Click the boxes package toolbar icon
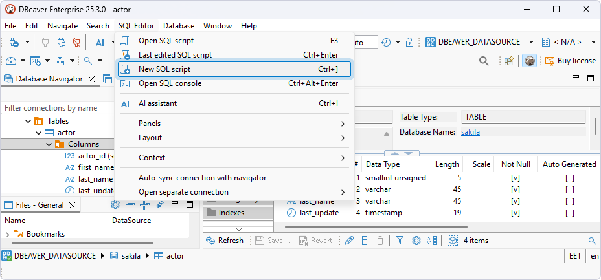 click(x=60, y=60)
